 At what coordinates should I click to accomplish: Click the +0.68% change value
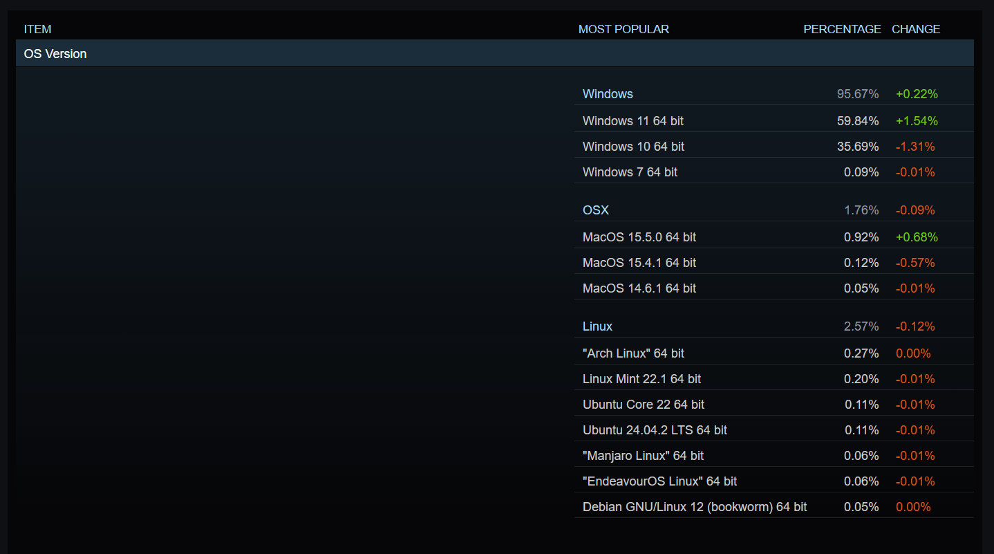point(917,237)
